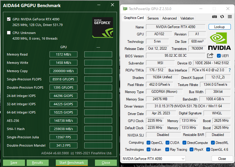Minimize the AIDA64 GPGPU Benchmark window
Image resolution: width=235 pixels, height=167 pixels.
(x=99, y=5)
